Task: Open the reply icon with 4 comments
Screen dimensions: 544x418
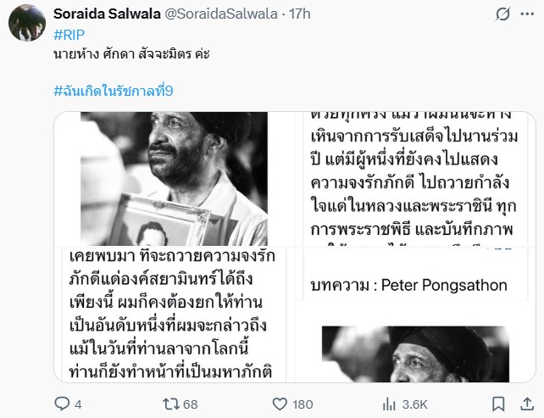Action: [63, 404]
